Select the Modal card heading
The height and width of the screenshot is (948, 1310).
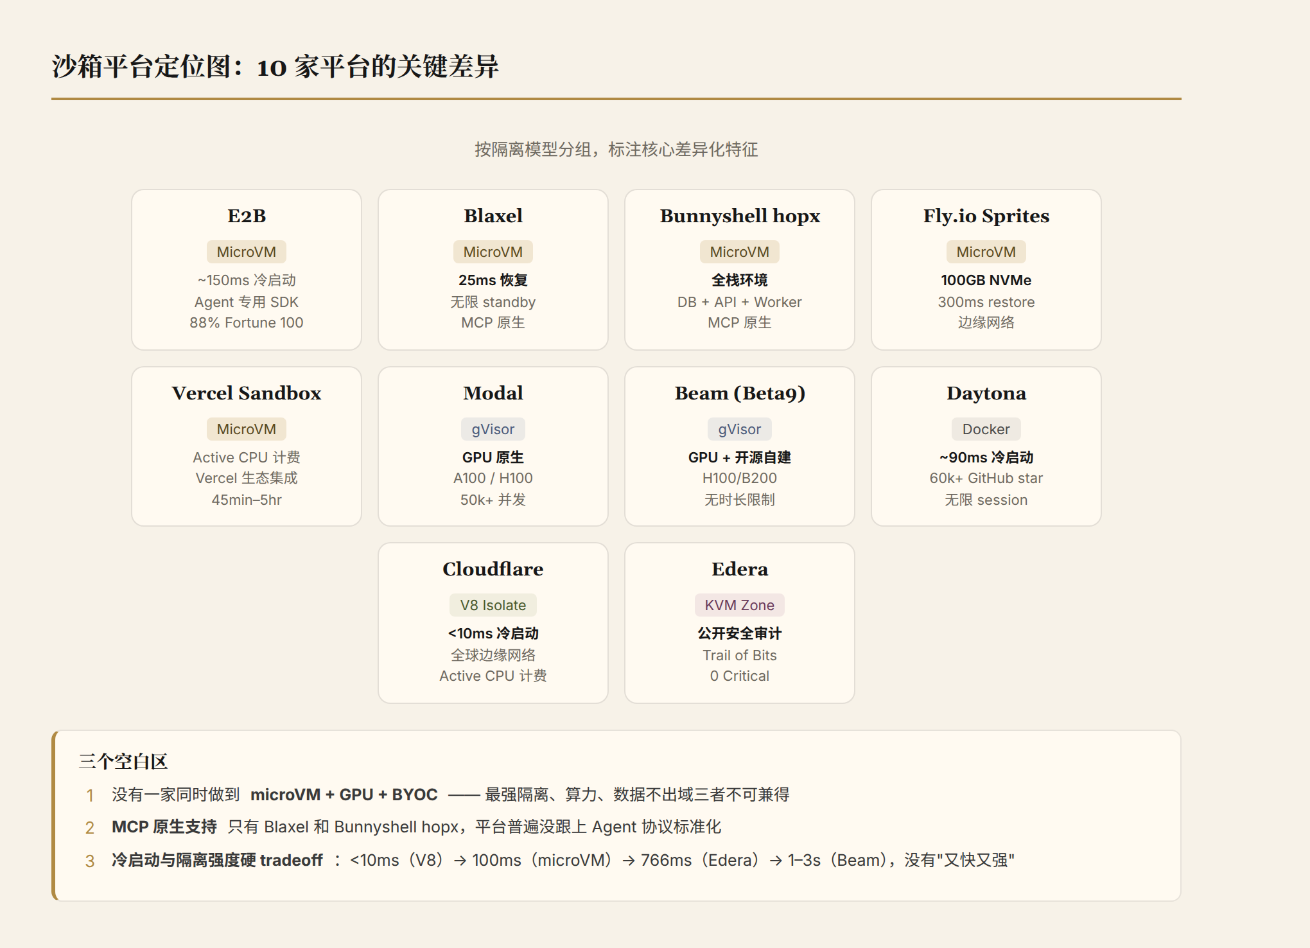pyautogui.click(x=493, y=393)
